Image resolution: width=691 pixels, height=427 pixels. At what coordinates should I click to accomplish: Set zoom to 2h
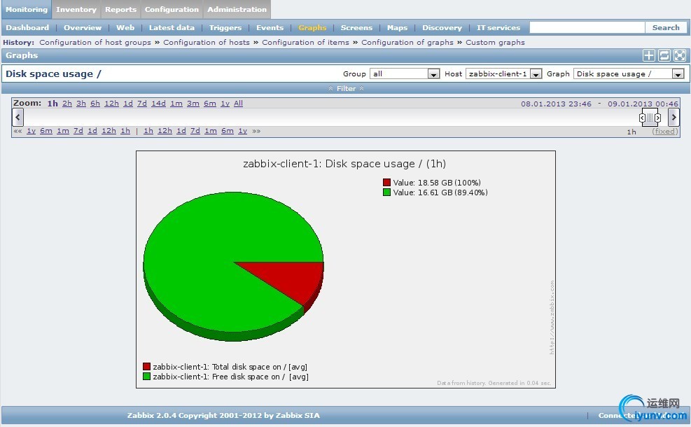tap(67, 103)
